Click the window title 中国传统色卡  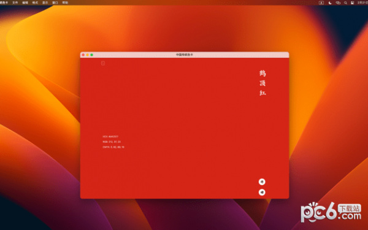point(185,55)
